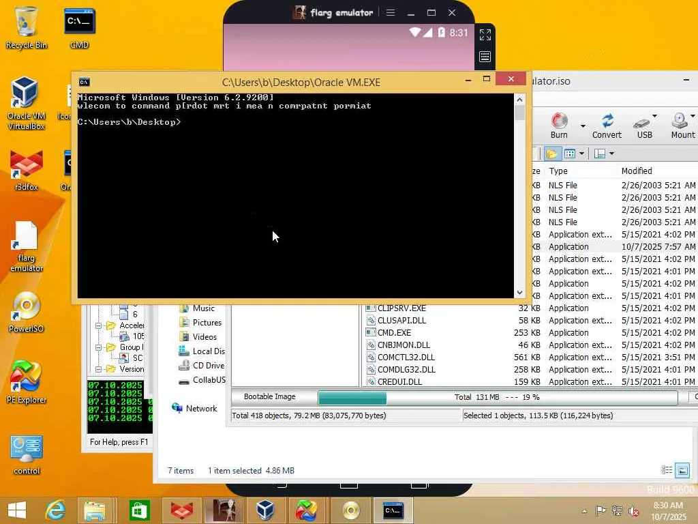The width and height of the screenshot is (698, 524).
Task: Open the Windows Start button
Action: tap(17, 510)
